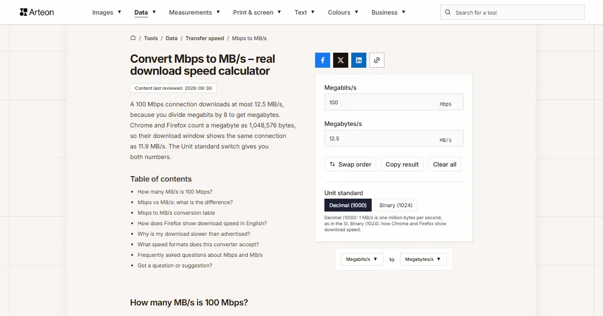
Task: Open the Megabits/s source unit dropdown
Action: [x=362, y=259]
